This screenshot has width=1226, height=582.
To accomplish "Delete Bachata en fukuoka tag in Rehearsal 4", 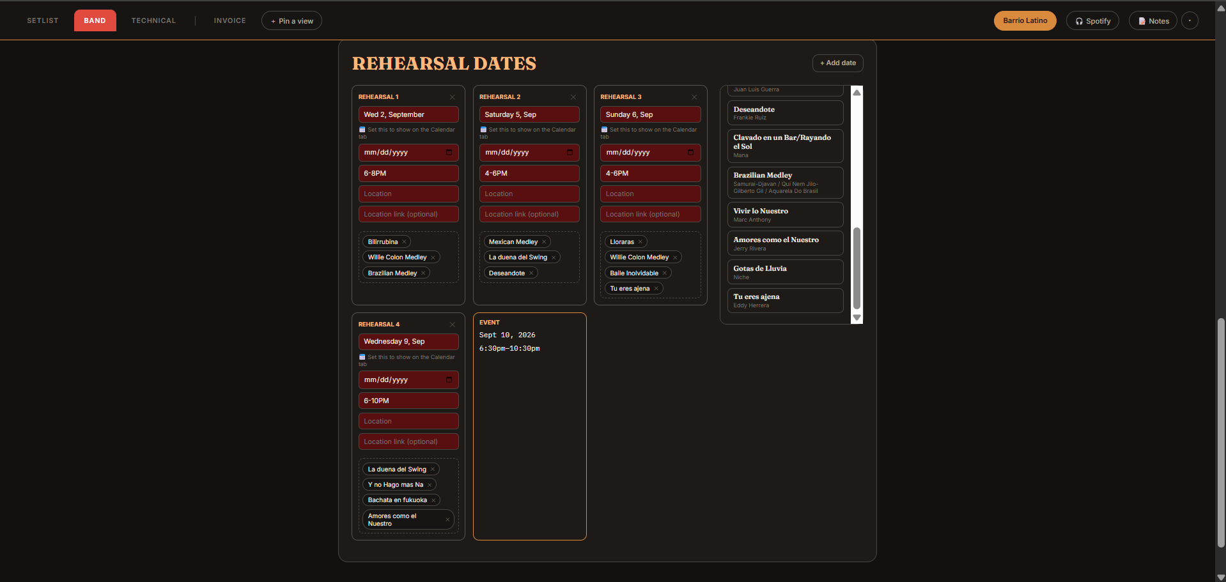I will 433,500.
